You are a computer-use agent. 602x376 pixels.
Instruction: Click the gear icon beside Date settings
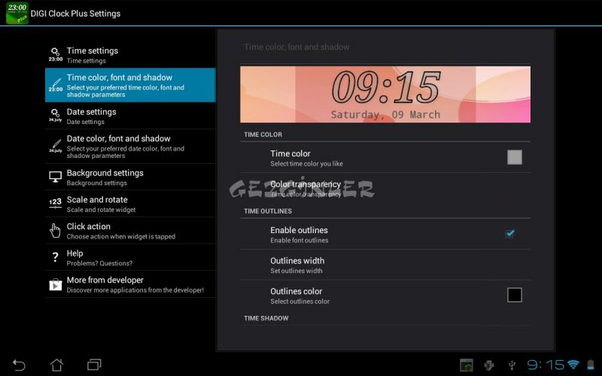point(55,115)
